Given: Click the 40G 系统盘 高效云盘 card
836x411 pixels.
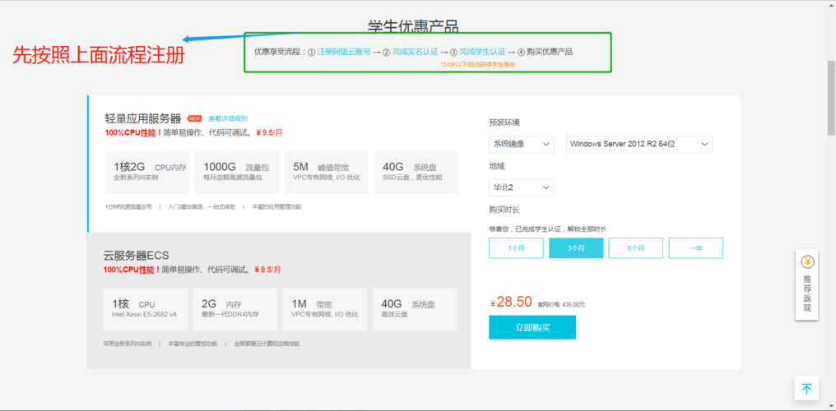Looking at the screenshot, I should click(x=415, y=310).
